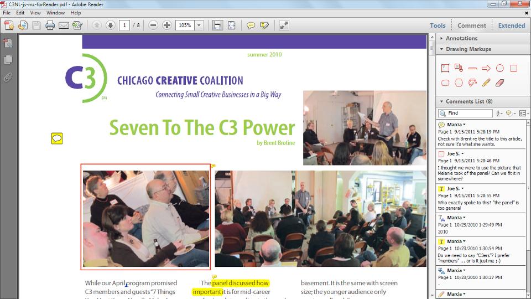Click the extended review icon with green check

tap(77, 25)
